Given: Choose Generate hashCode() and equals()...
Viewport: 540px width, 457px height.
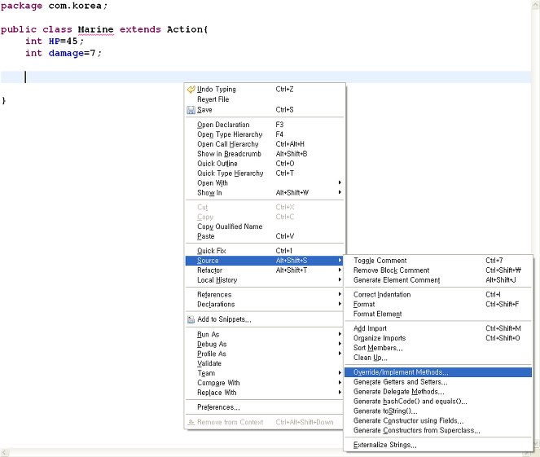Looking at the screenshot, I should coord(438,402).
